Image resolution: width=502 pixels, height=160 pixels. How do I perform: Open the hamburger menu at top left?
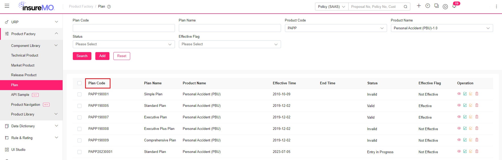click(x=7, y=6)
